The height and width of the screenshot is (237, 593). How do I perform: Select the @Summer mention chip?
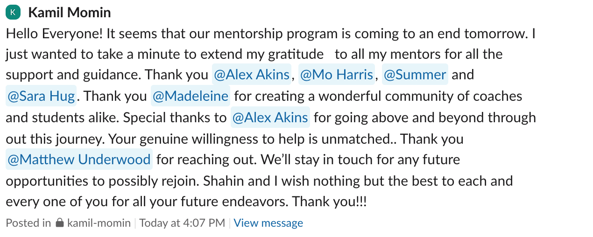point(415,75)
